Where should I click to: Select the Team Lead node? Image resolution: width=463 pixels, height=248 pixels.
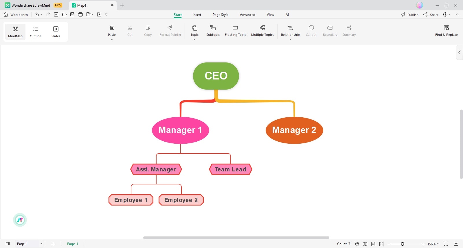[231, 169]
